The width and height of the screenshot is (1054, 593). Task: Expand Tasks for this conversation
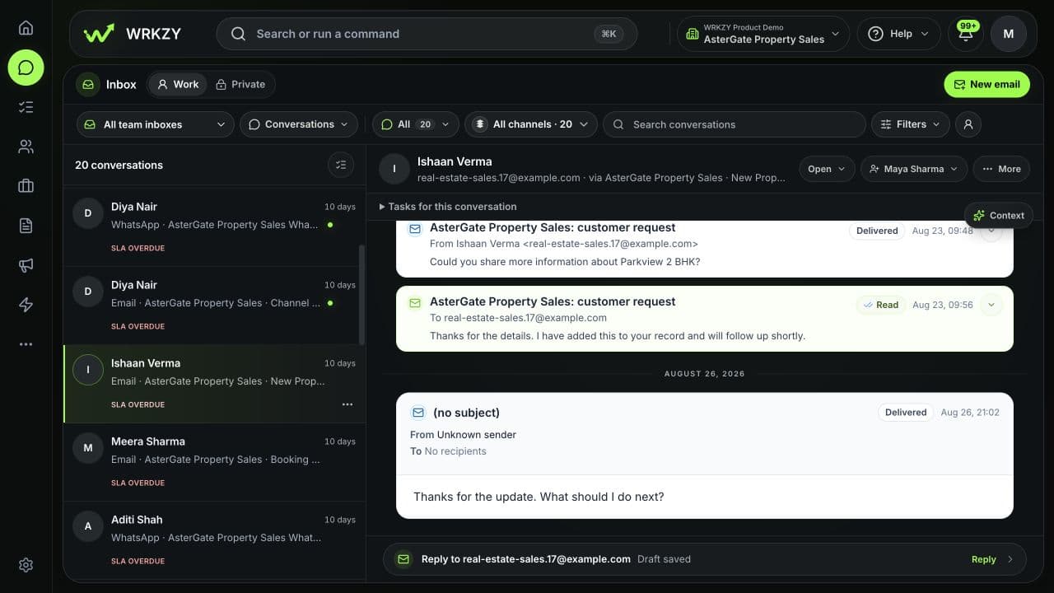tap(448, 207)
